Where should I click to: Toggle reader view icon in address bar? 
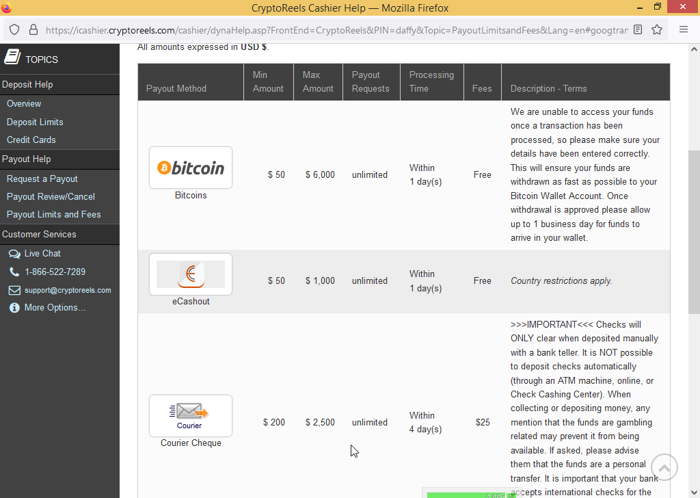tap(638, 30)
